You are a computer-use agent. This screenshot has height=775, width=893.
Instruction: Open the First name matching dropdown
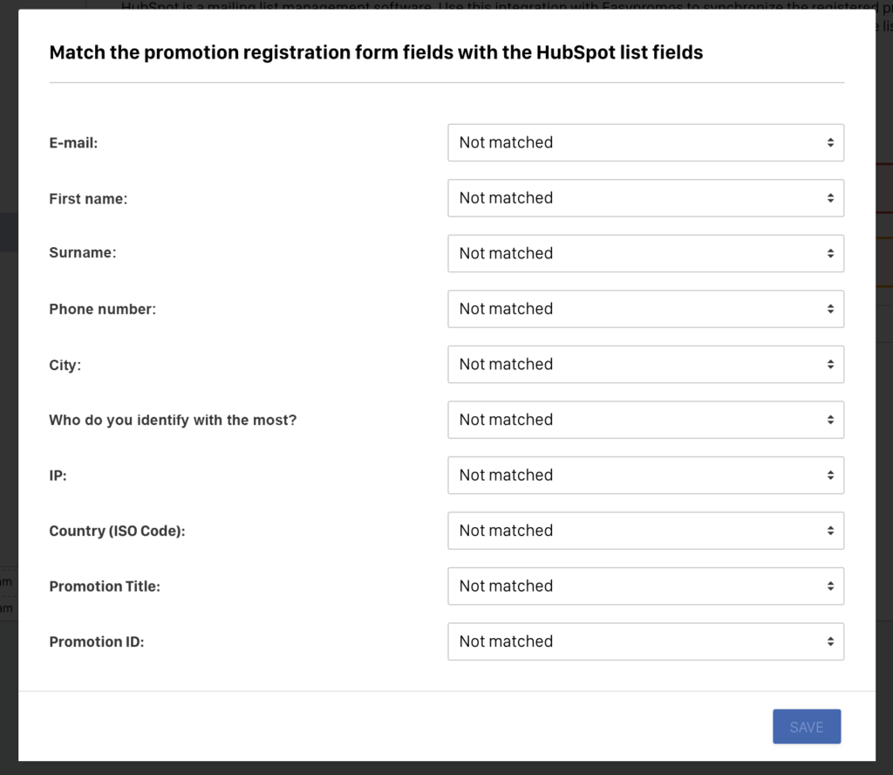click(x=645, y=198)
